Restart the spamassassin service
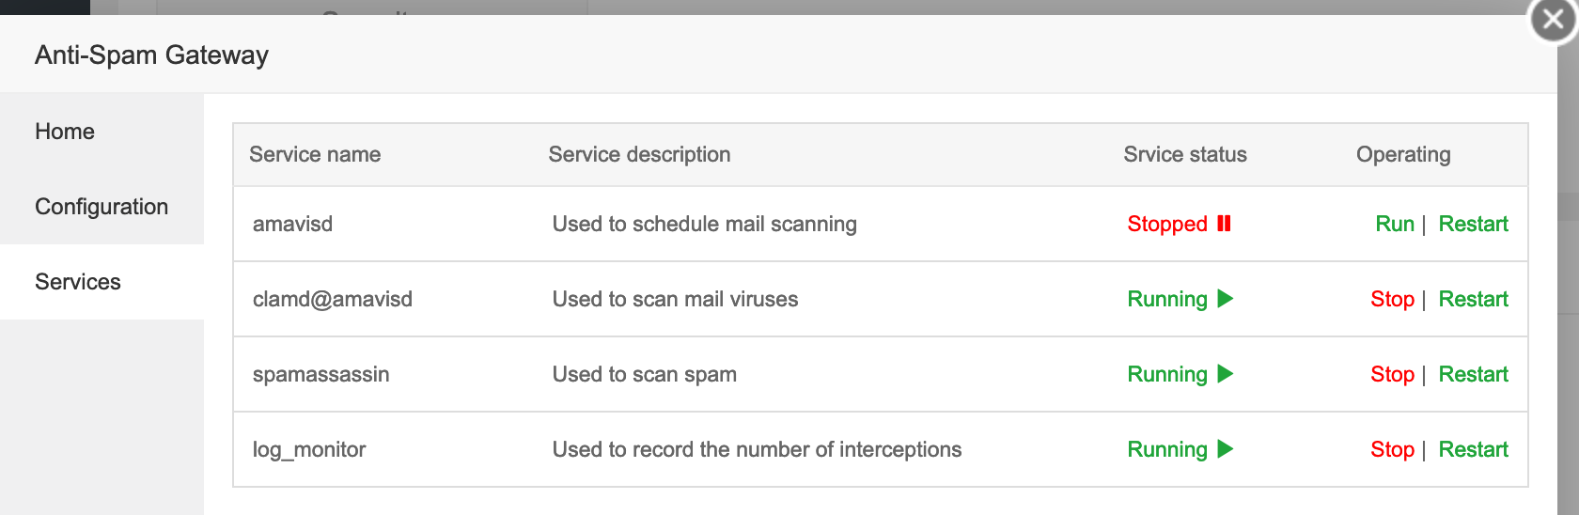 (1473, 374)
